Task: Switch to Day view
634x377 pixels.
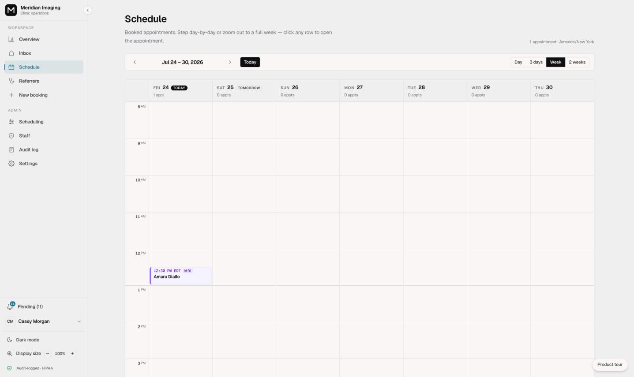Action: pos(518,62)
